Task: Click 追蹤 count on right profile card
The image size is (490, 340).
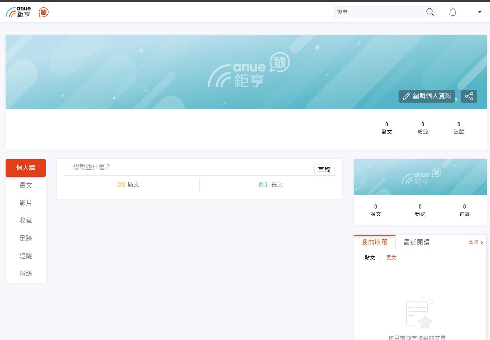Action: [x=464, y=210]
